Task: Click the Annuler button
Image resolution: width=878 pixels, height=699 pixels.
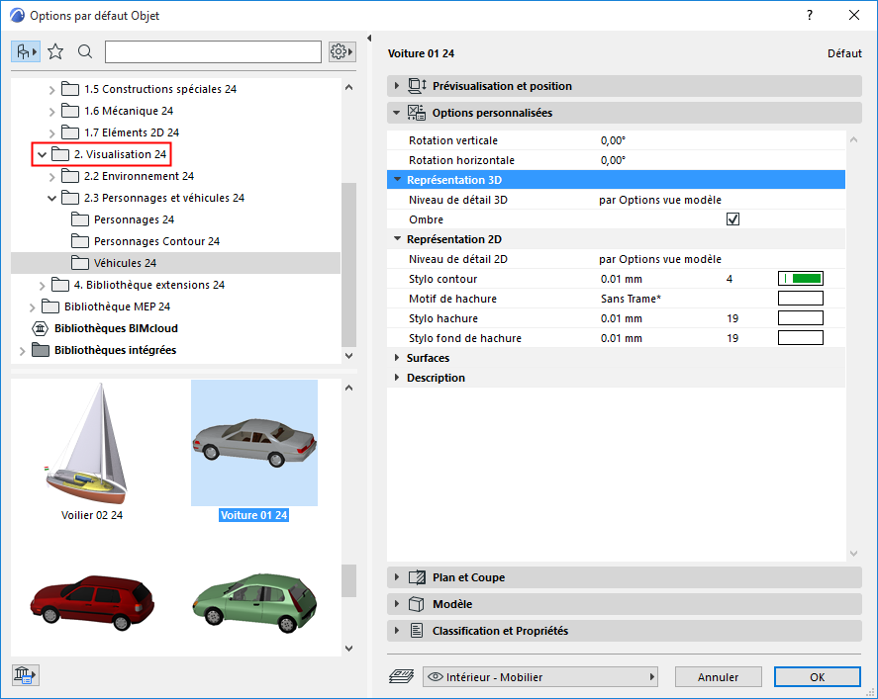Action: pos(718,677)
